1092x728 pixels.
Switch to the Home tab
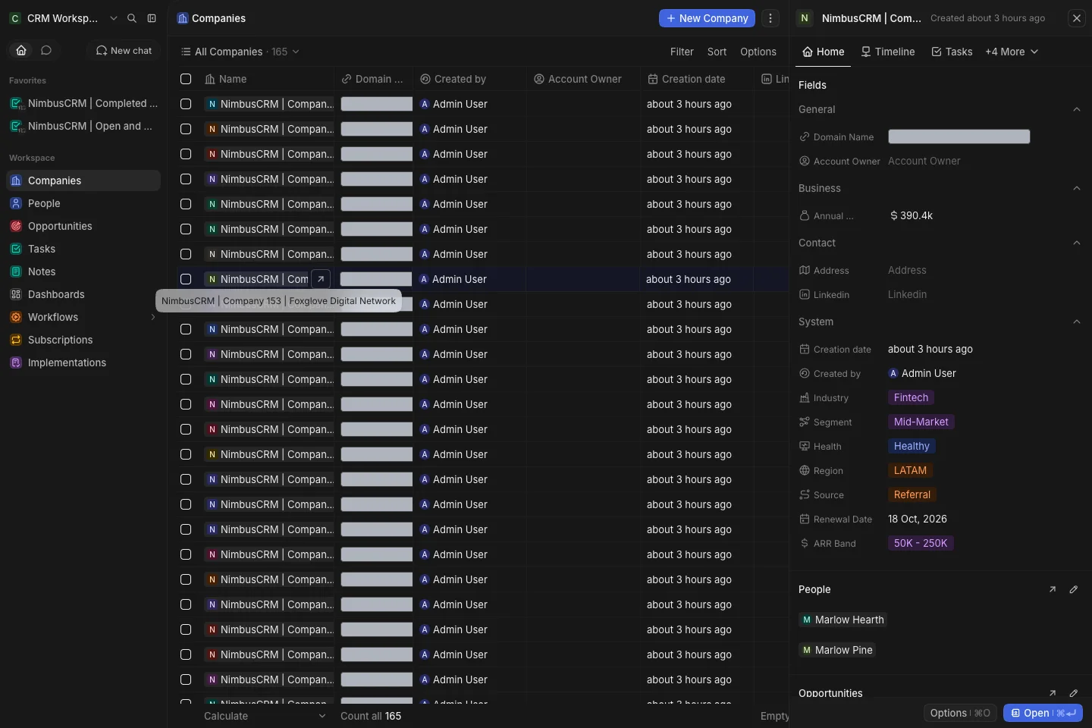pos(824,52)
